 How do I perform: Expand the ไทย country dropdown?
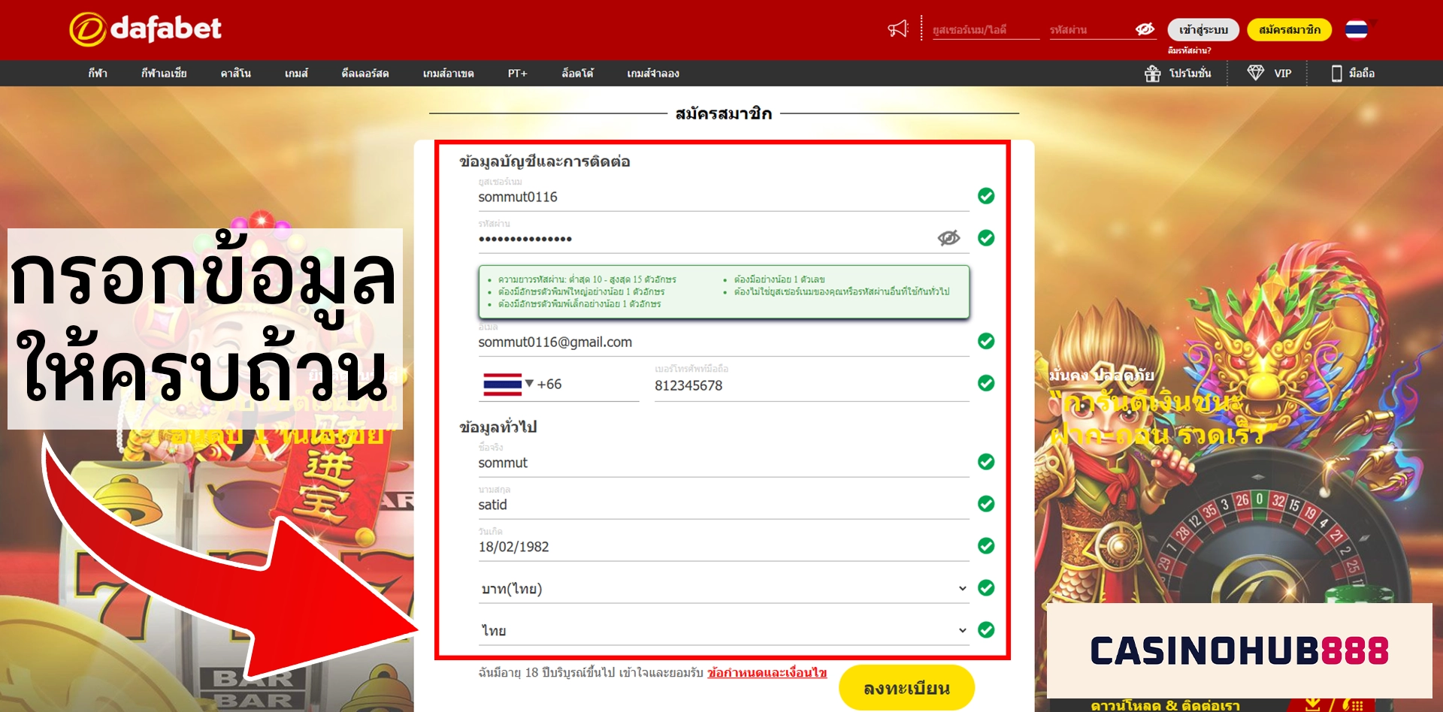[x=724, y=631]
